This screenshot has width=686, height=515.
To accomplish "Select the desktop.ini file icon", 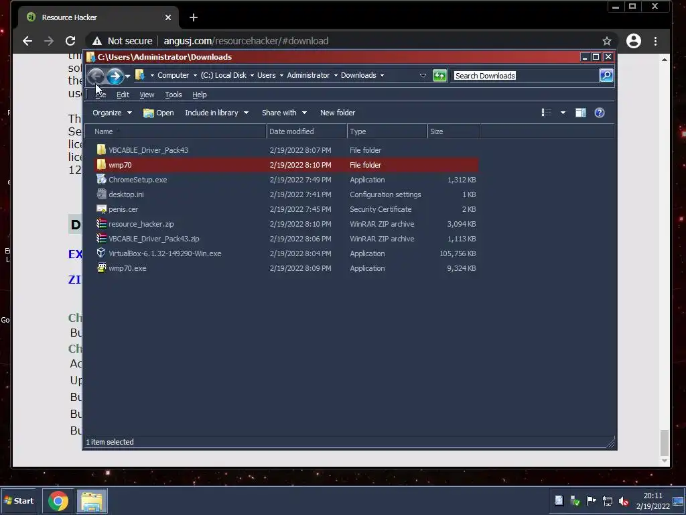I will (x=102, y=194).
